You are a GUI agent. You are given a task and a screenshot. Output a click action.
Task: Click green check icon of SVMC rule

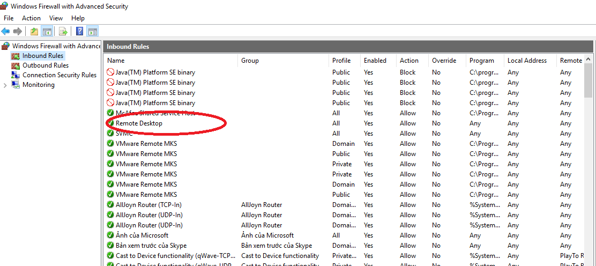point(110,133)
